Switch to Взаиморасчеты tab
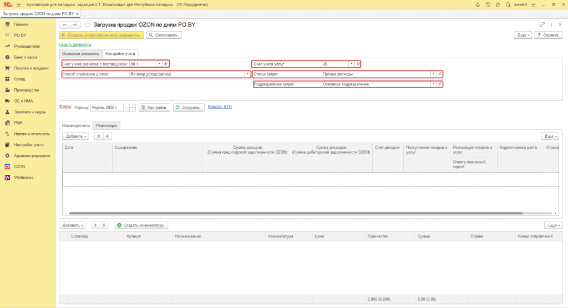This screenshot has width=568, height=308. click(75, 125)
